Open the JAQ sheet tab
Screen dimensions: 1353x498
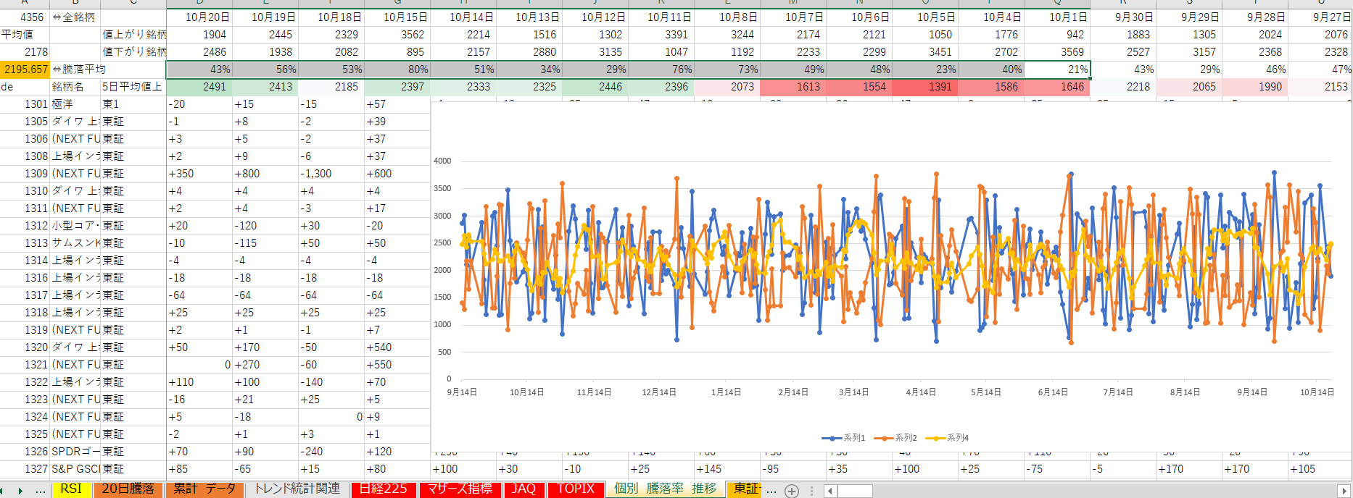point(524,489)
